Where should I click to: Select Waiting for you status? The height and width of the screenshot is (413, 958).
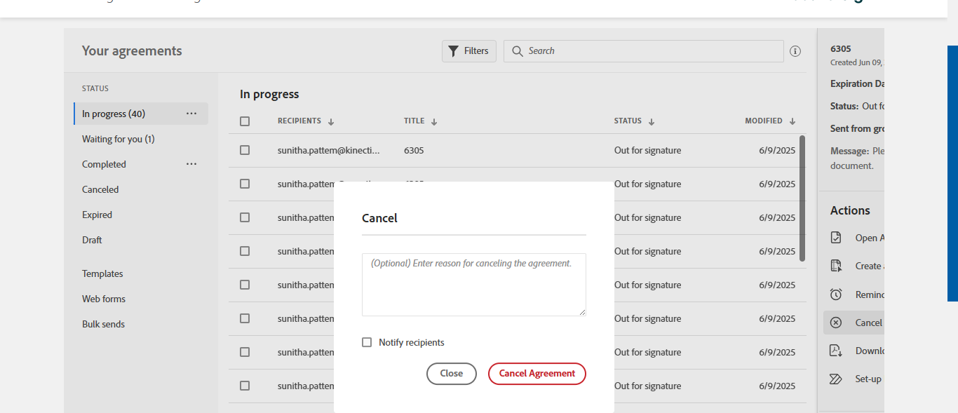(x=118, y=139)
